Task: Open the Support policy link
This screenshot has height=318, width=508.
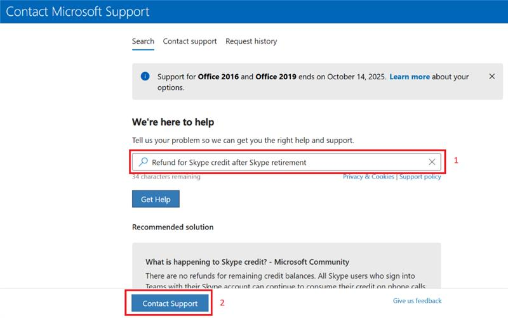Action: (x=420, y=177)
